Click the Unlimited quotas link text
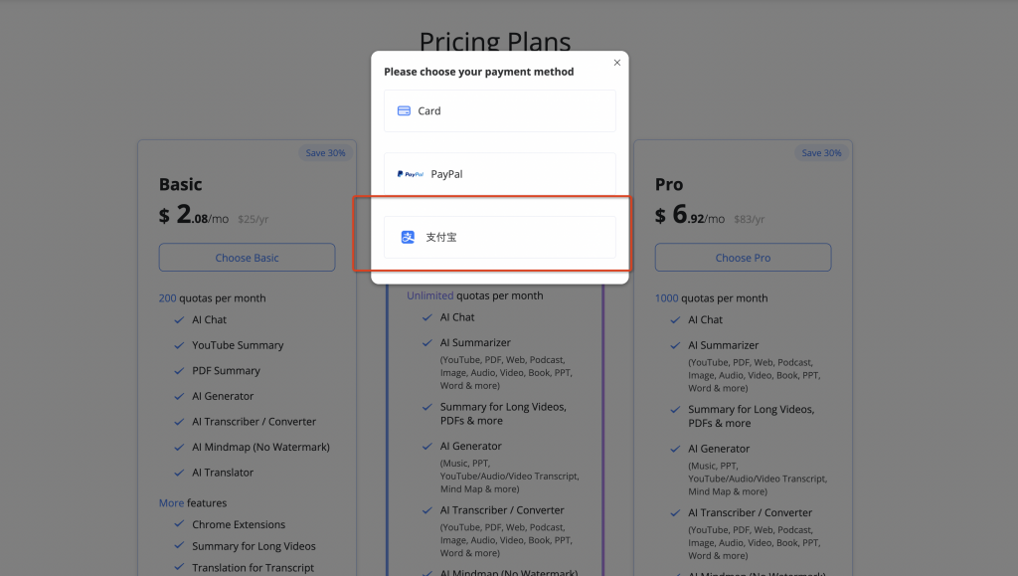 [429, 295]
